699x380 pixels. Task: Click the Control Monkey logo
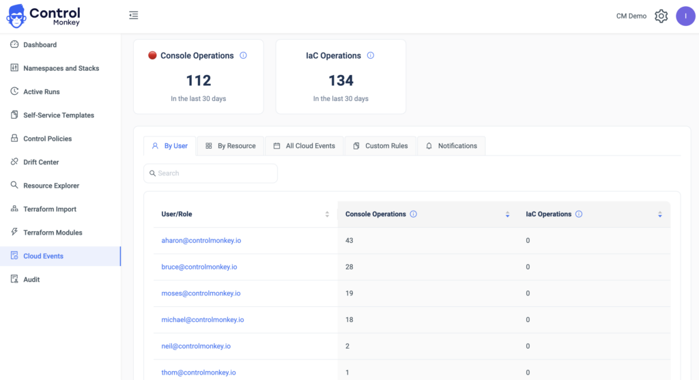(x=44, y=16)
